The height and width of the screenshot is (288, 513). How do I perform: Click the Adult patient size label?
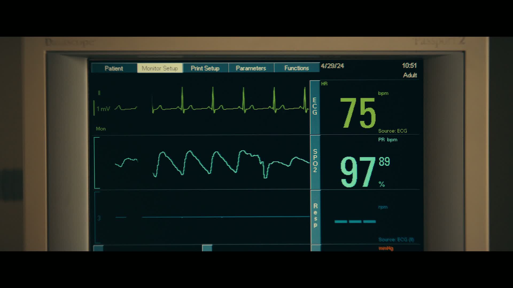[410, 75]
